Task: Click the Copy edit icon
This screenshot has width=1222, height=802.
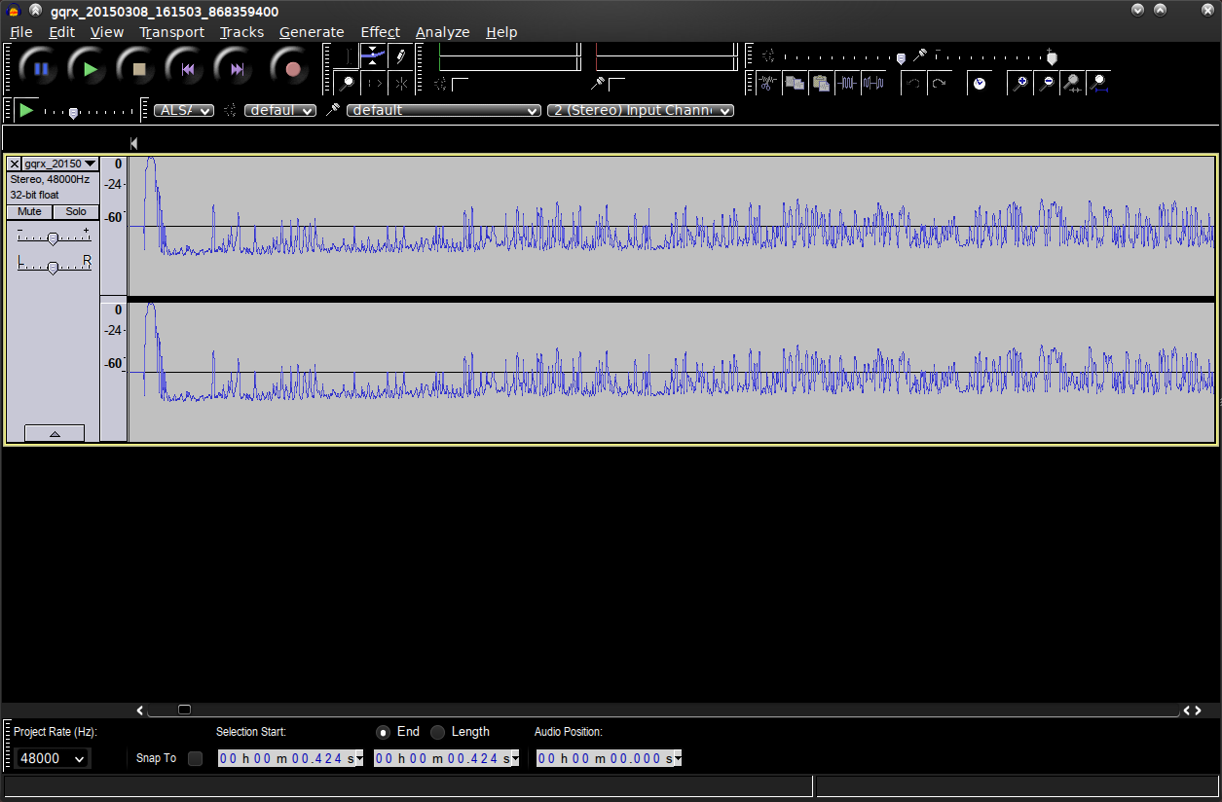Action: coord(795,83)
